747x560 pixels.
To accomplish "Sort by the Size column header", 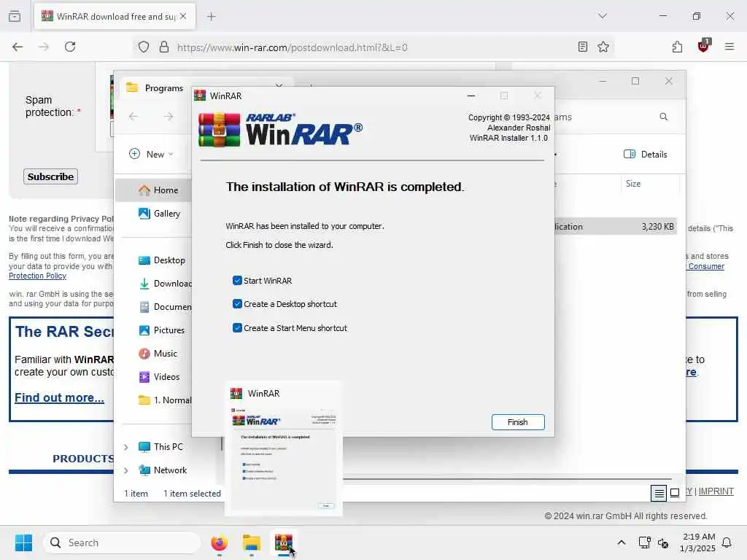I will coord(650,184).
